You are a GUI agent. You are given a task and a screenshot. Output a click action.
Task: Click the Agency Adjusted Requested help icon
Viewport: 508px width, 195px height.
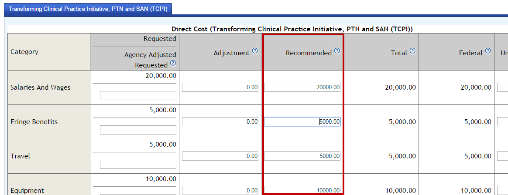point(173,63)
